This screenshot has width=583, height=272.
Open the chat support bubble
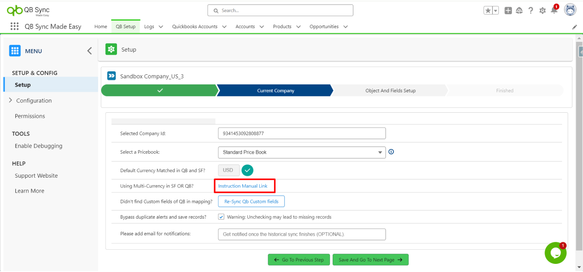[x=556, y=253]
